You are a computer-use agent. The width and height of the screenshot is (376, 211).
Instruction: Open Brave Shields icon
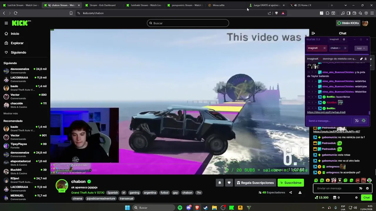pyautogui.click(x=276, y=13)
